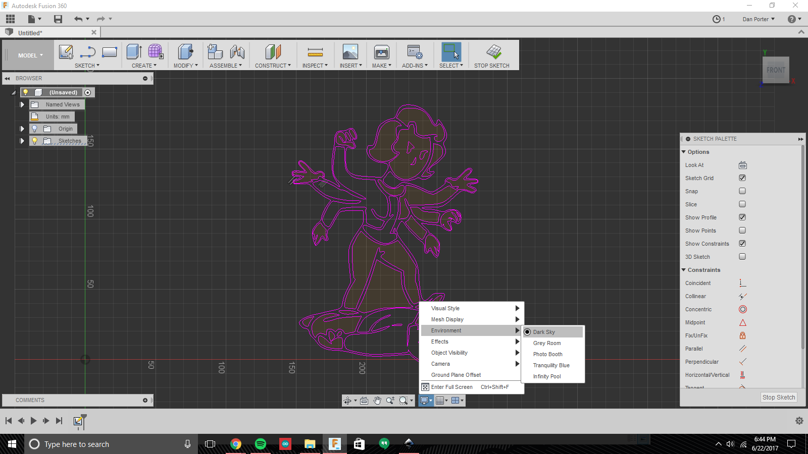Open the Visual Style submenu
Viewport: 808px width, 454px height.
[472, 308]
